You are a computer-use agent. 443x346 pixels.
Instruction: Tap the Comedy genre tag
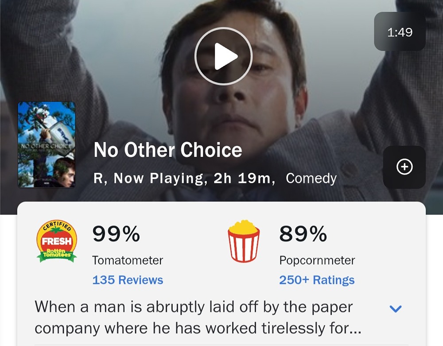(311, 178)
